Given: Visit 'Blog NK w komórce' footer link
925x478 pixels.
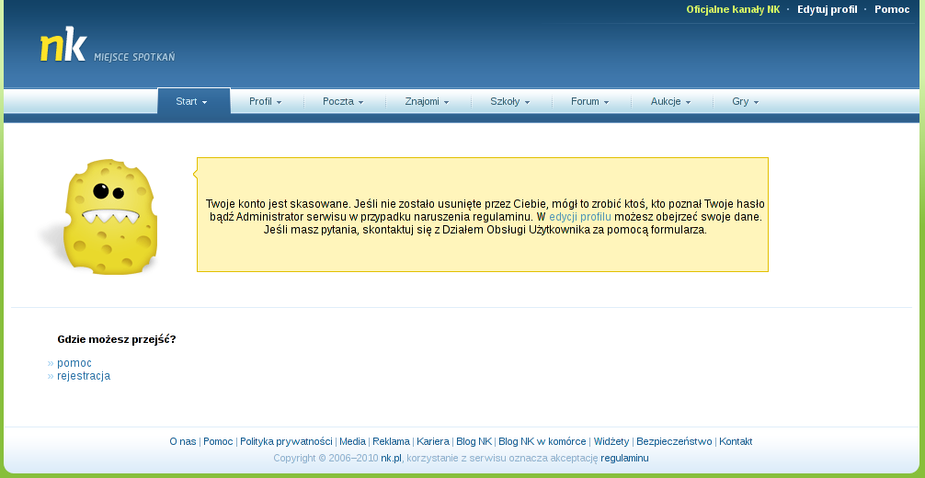Looking at the screenshot, I should pos(542,441).
